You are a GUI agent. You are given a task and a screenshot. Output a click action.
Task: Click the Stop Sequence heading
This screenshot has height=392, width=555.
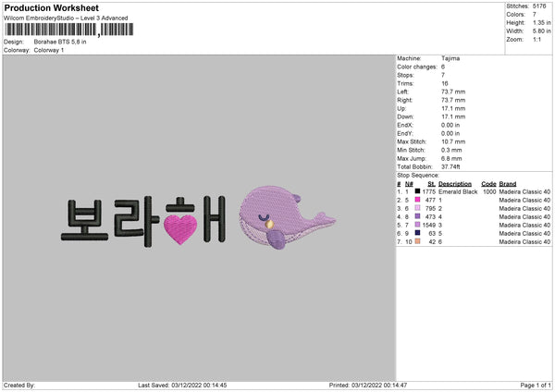coord(418,176)
